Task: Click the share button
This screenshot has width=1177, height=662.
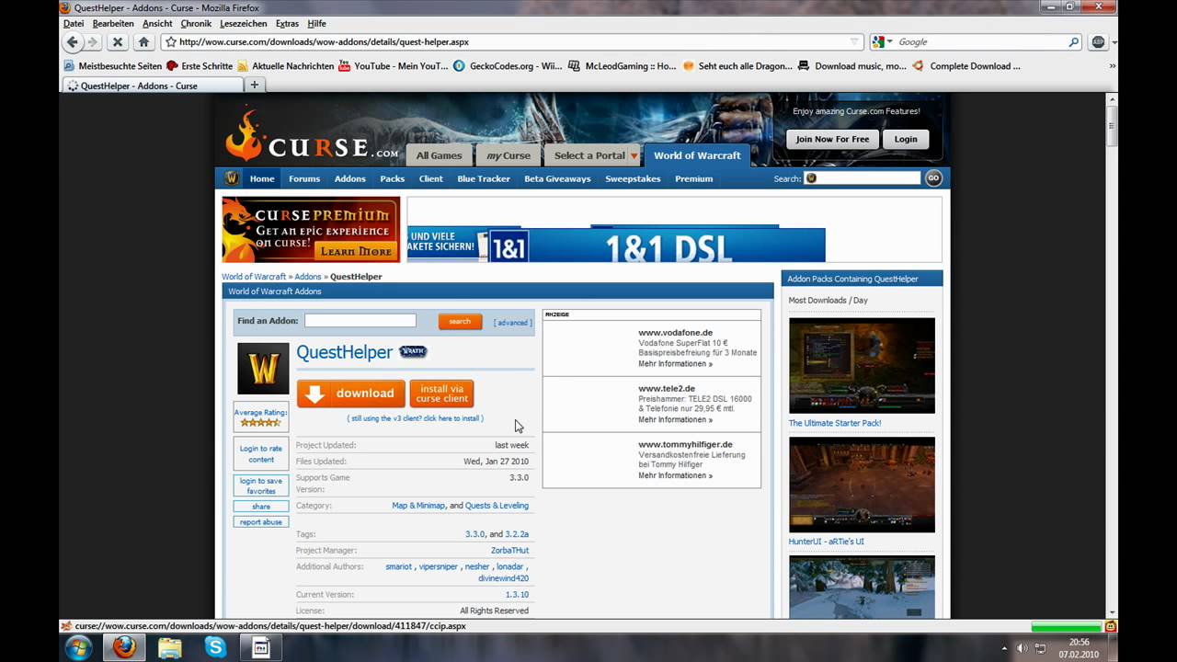Action: click(261, 507)
